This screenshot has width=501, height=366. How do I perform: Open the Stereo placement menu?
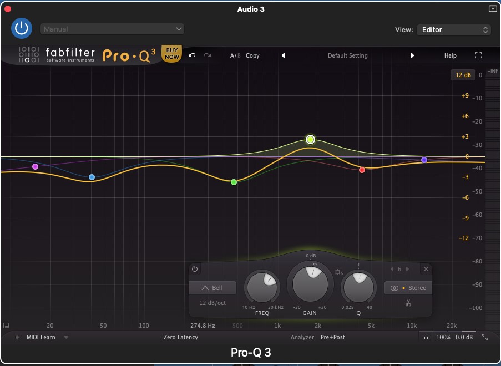tap(408, 288)
